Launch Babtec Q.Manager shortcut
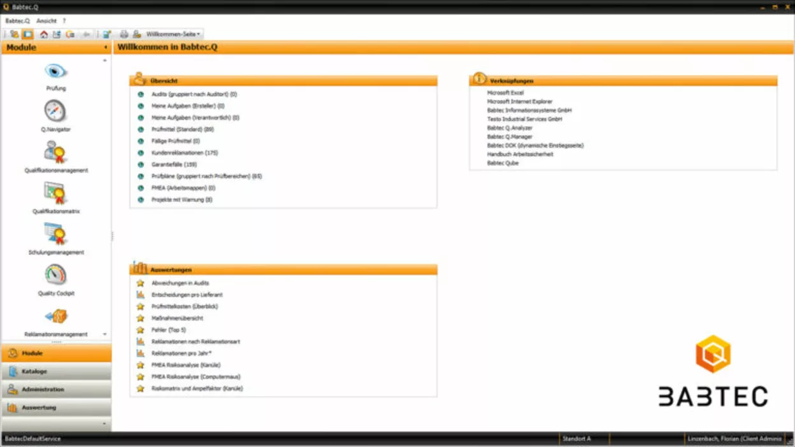This screenshot has height=447, width=795. point(510,137)
